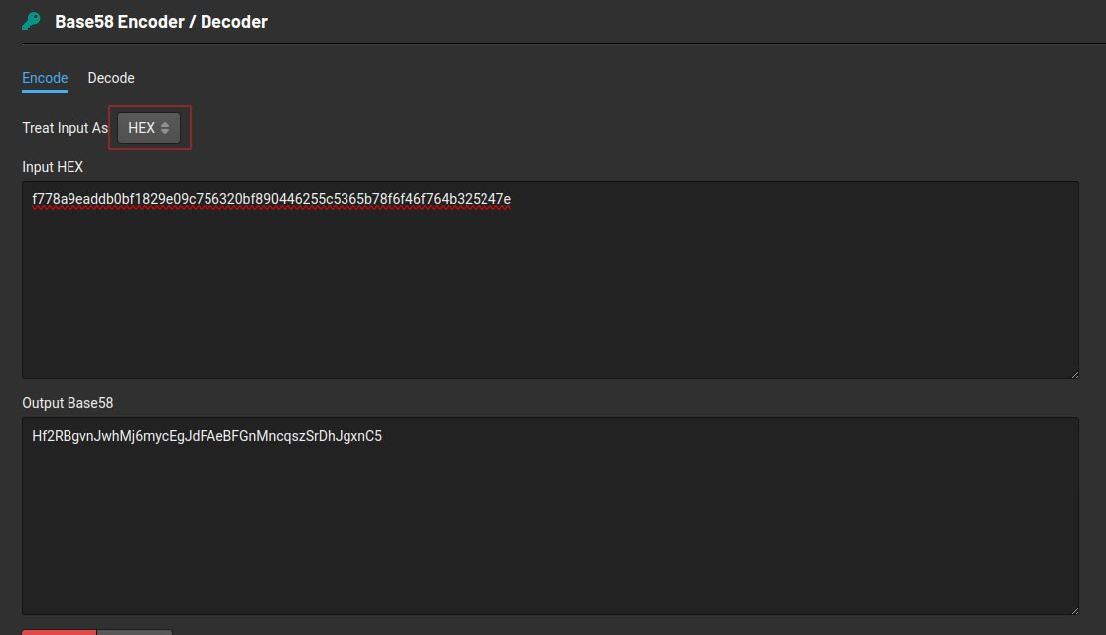Click the Output Base58 label
The height and width of the screenshot is (635, 1106).
[x=68, y=402]
